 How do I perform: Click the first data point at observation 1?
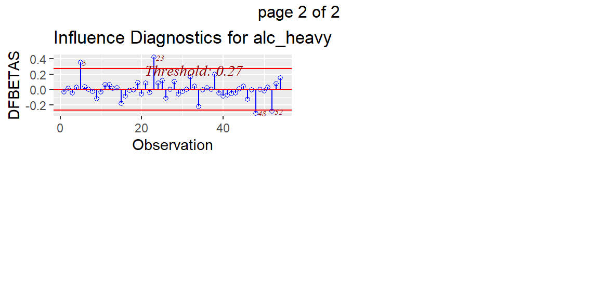coord(64,91)
